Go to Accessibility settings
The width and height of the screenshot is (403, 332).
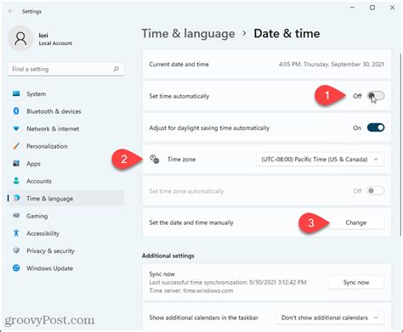point(66,234)
